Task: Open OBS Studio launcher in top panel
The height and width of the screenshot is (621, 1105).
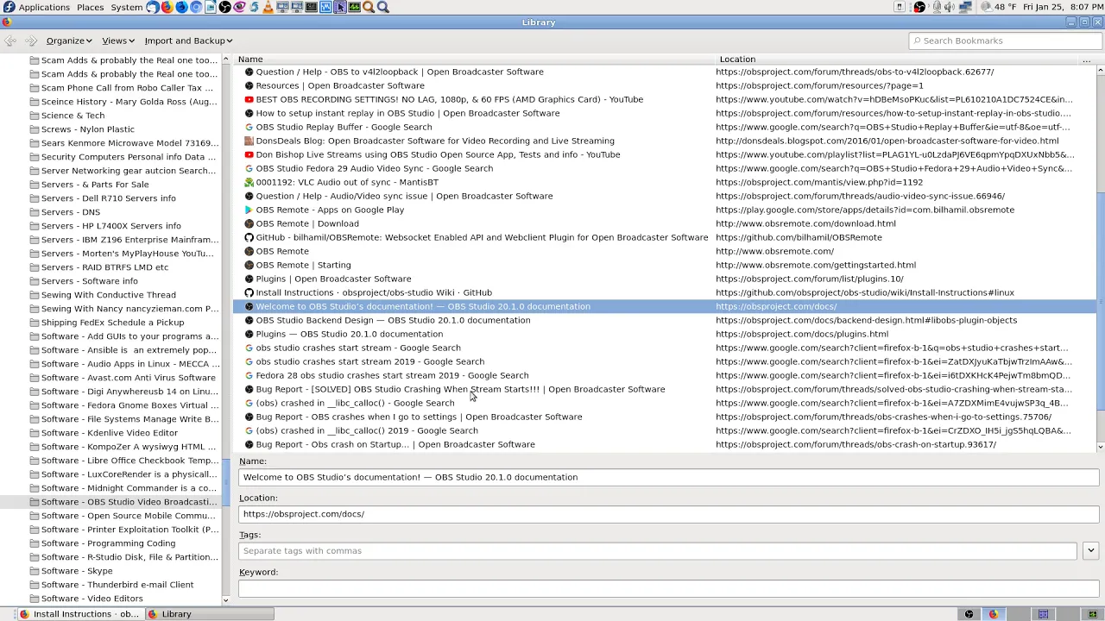Action: pyautogui.click(x=224, y=7)
